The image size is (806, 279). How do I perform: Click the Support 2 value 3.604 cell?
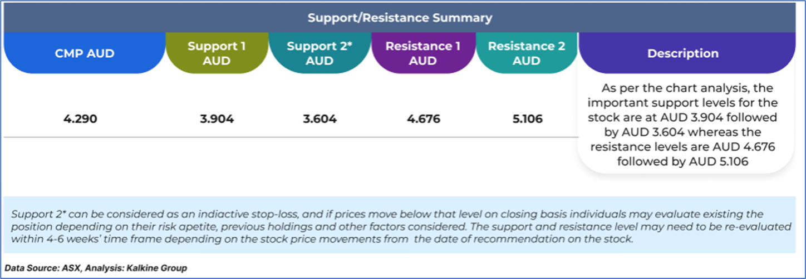click(x=320, y=119)
